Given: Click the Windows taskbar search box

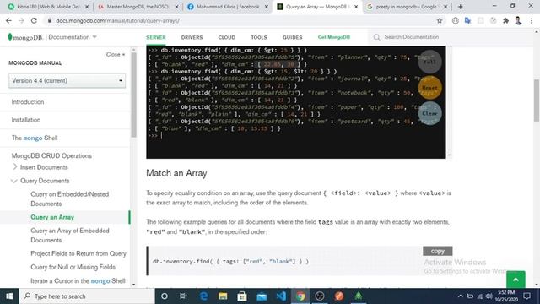Looking at the screenshot, I should (87, 296).
